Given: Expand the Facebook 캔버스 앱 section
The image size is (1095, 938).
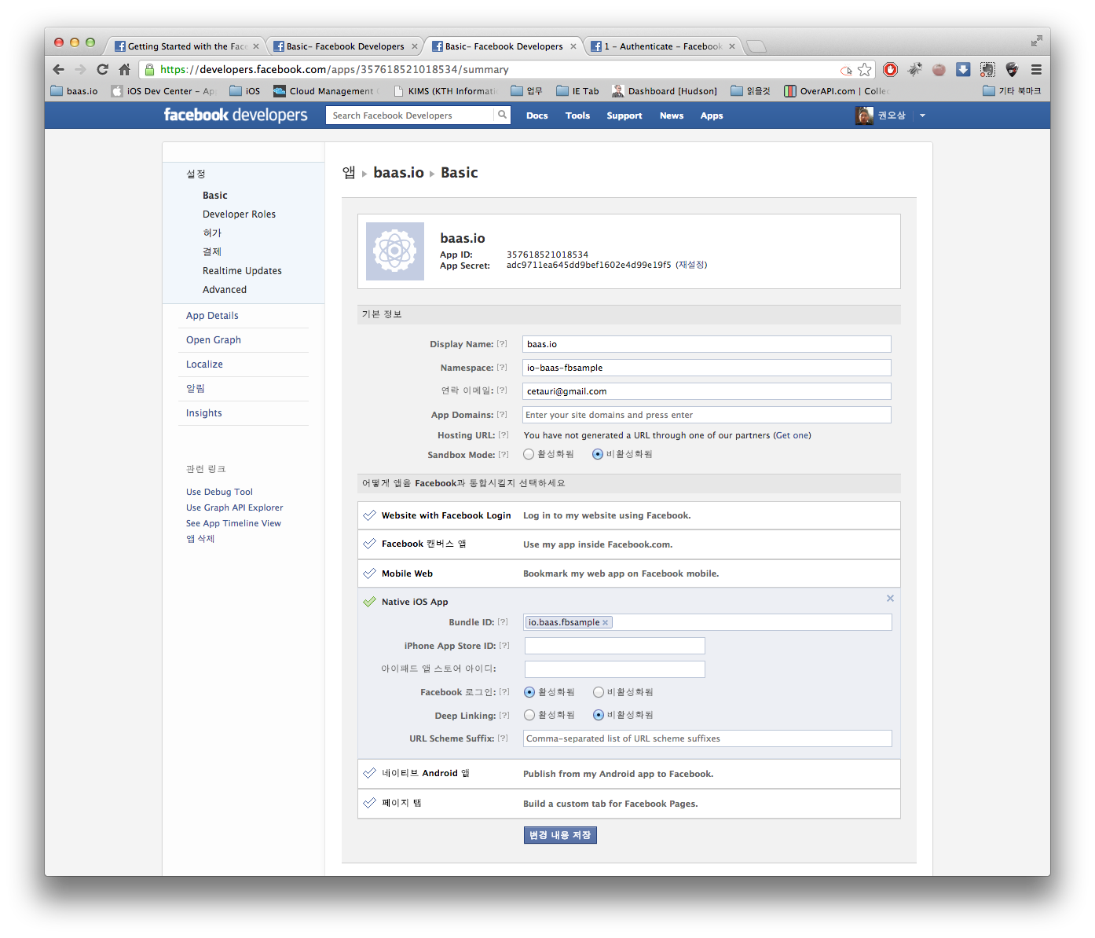Looking at the screenshot, I should 628,544.
